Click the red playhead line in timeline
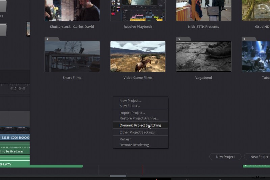The width and height of the screenshot is (270, 180). tap(142, 170)
